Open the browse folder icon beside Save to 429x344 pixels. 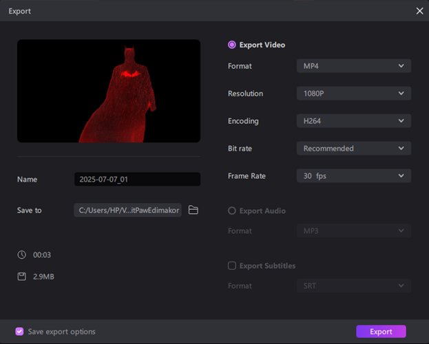coord(193,210)
